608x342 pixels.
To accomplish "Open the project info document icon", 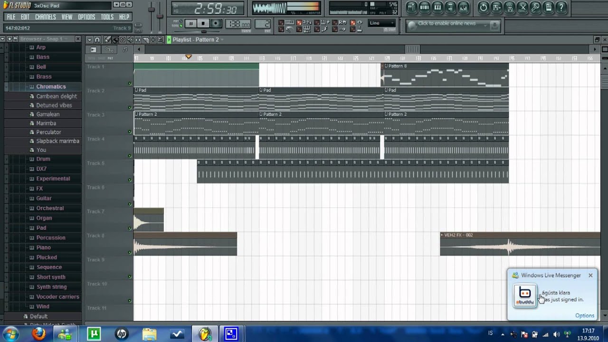I will [x=548, y=7].
